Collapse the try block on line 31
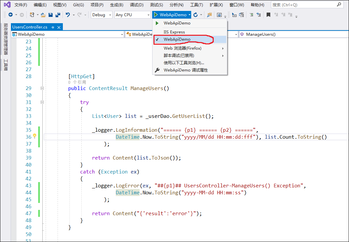 pyautogui.click(x=42, y=102)
